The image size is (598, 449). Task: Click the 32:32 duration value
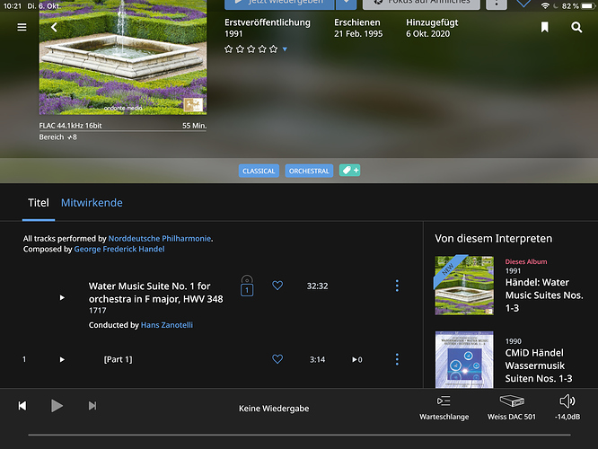[317, 286]
